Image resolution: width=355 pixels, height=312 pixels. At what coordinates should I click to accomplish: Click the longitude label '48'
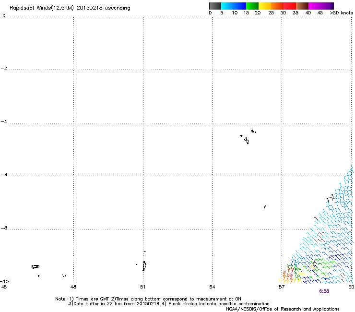[73, 287]
